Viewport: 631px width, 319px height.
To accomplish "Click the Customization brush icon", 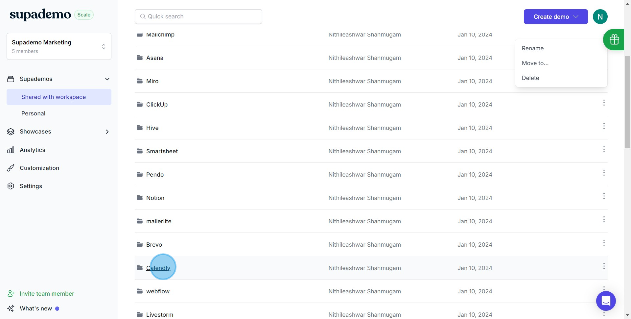I will tap(11, 168).
